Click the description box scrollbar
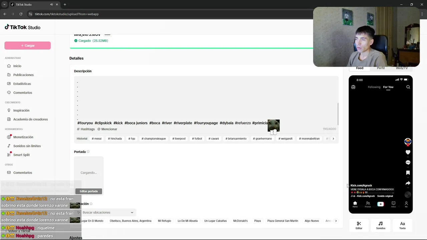 (x=338, y=114)
